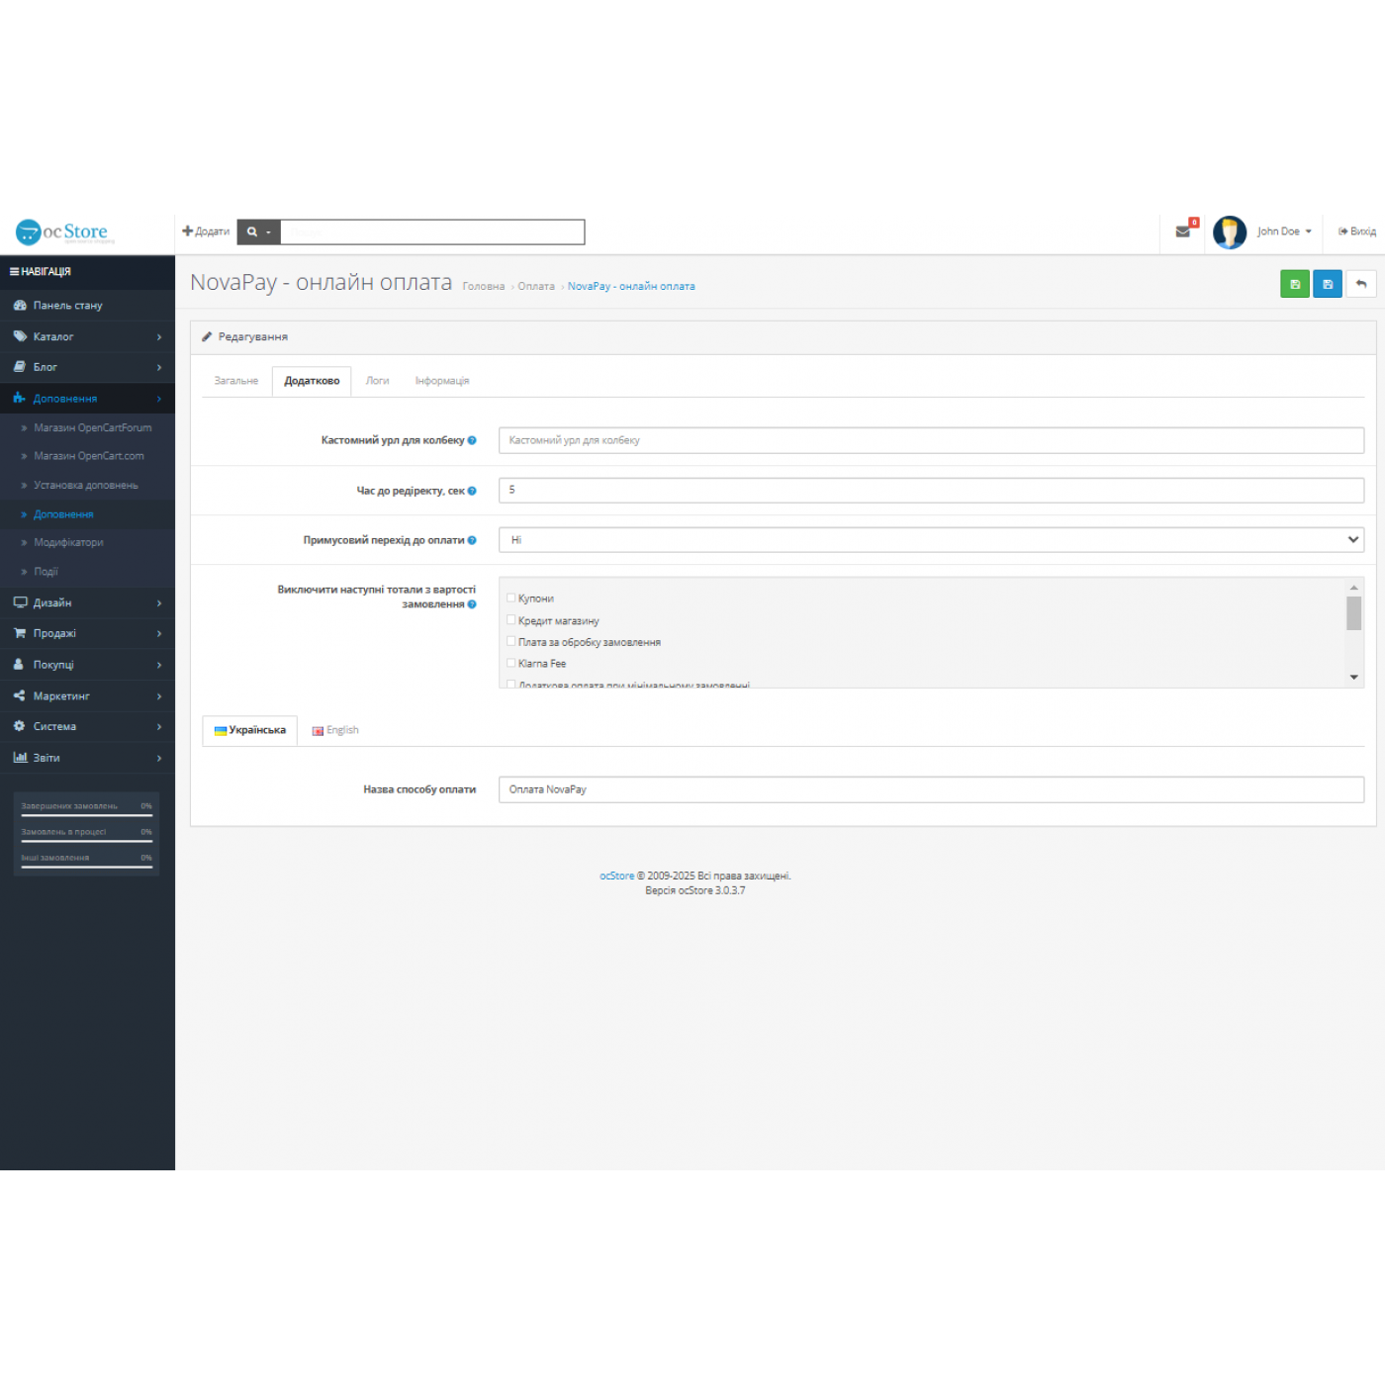Click the green save button

tap(1294, 284)
